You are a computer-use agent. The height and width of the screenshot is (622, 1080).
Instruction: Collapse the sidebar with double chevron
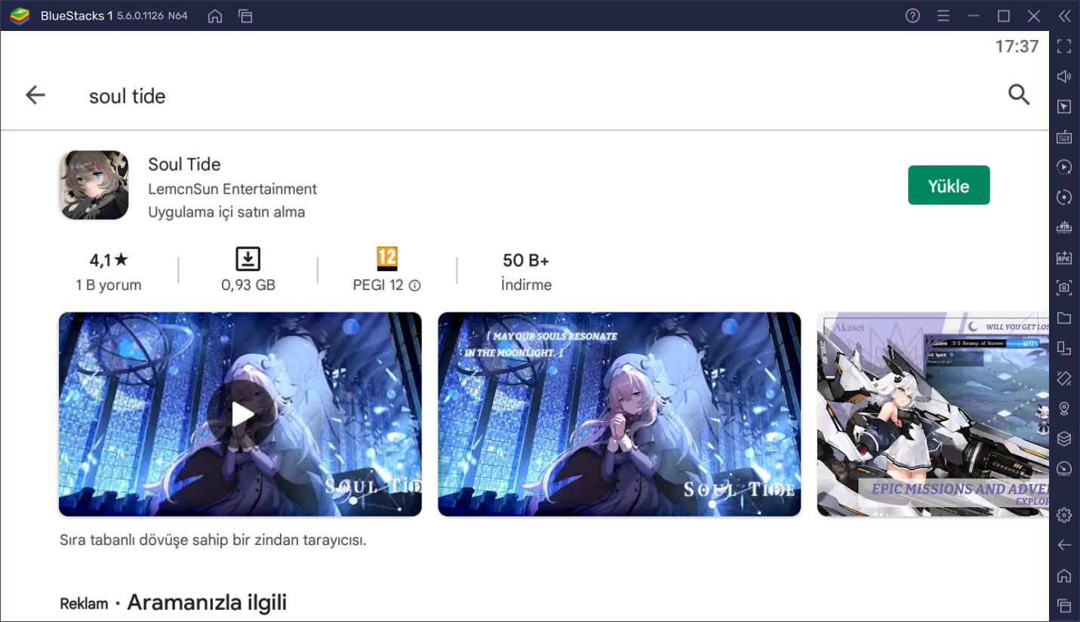tap(1064, 16)
